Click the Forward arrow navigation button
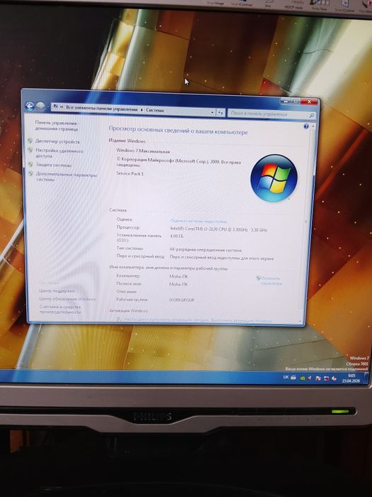Image resolution: width=372 pixels, height=497 pixels. coord(40,106)
